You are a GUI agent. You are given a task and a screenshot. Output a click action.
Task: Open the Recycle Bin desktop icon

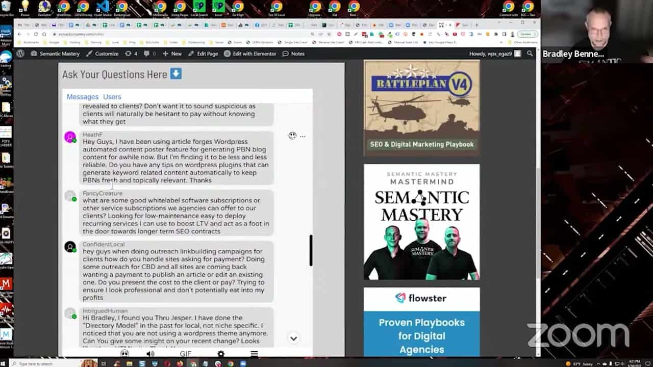pyautogui.click(x=5, y=8)
